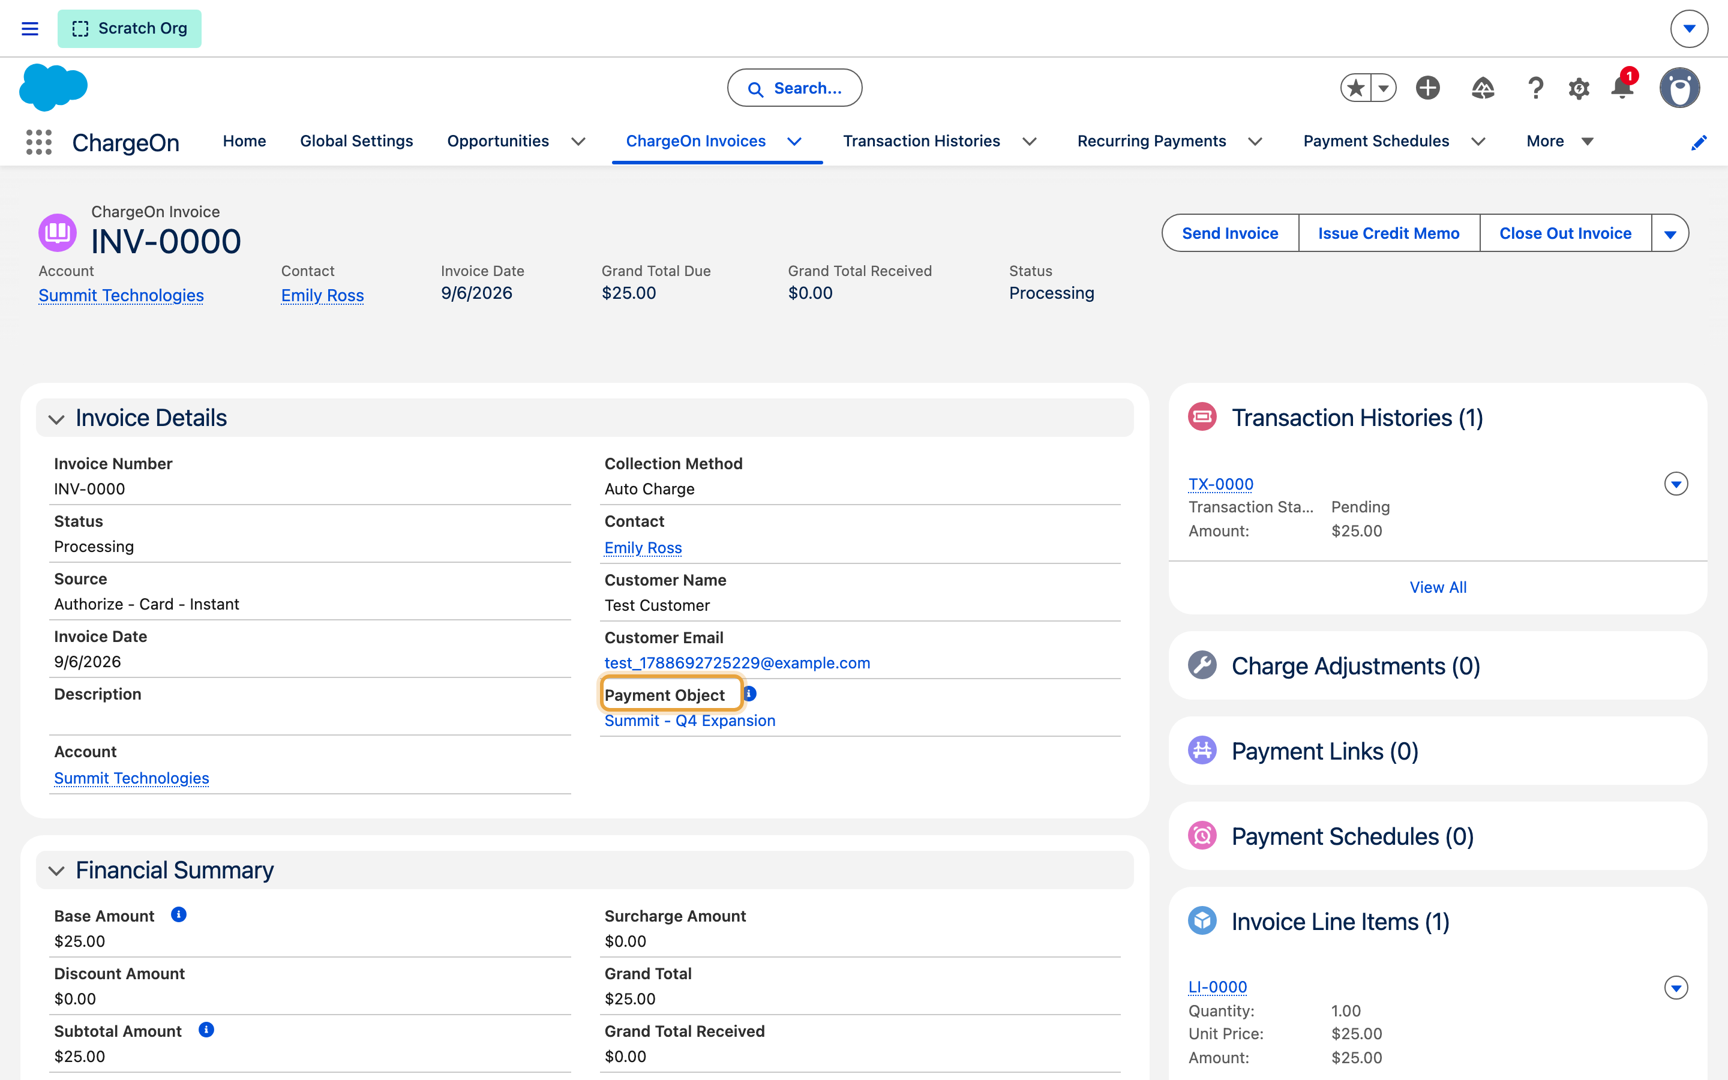This screenshot has height=1080, width=1728.
Task: Open Summit Technologies link under Account
Action: click(x=131, y=778)
